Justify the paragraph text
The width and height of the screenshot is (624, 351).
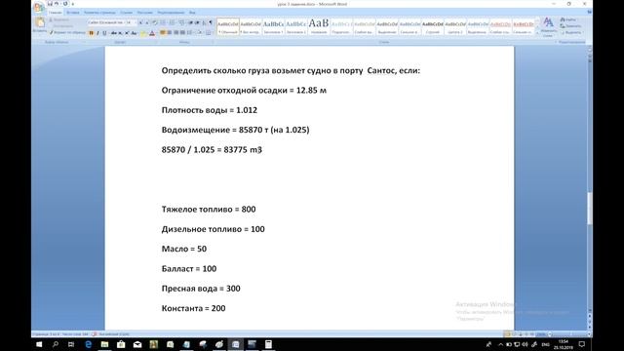pos(182,32)
